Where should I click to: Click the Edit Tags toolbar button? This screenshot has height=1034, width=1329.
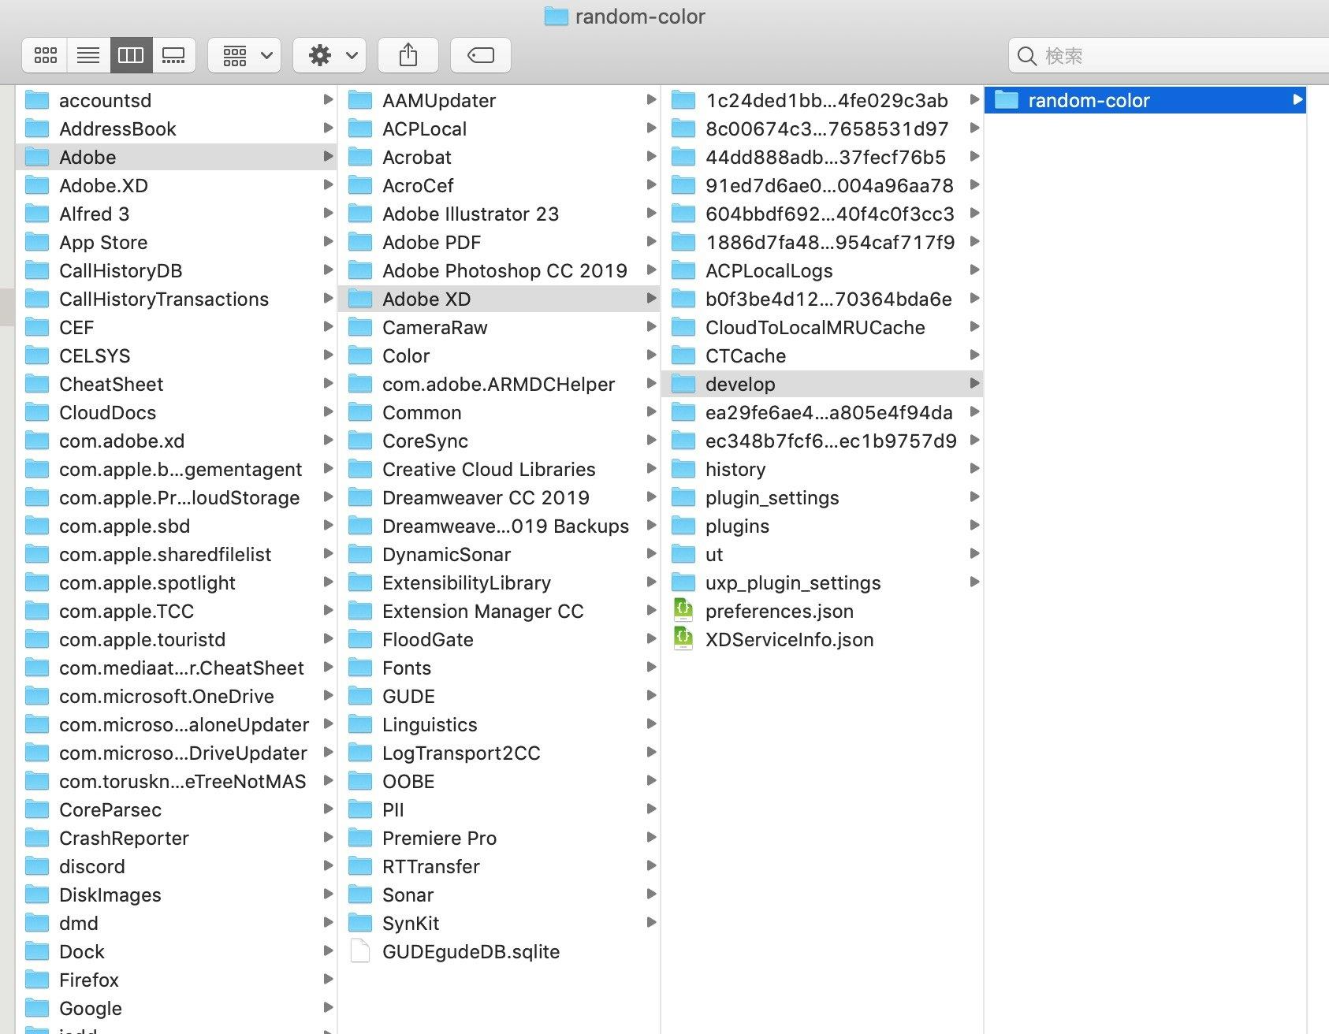(481, 55)
